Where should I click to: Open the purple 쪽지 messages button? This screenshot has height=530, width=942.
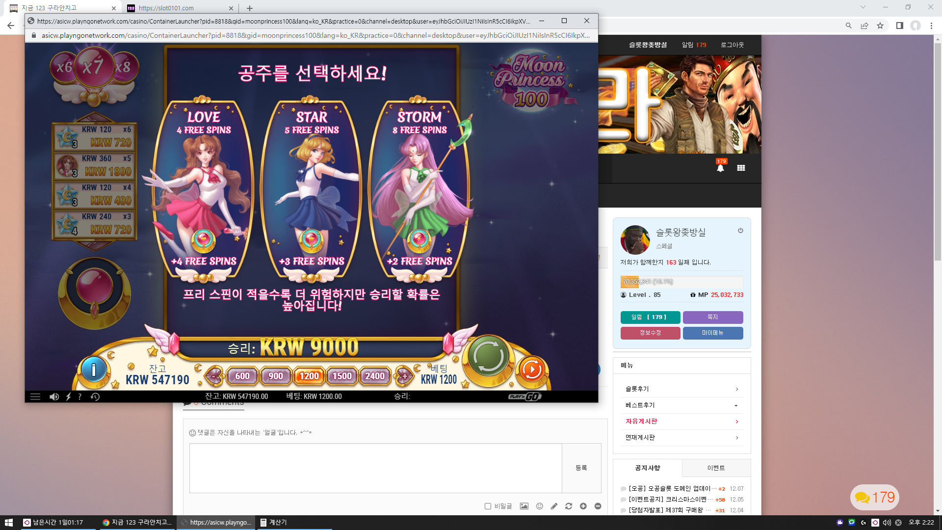tap(713, 317)
